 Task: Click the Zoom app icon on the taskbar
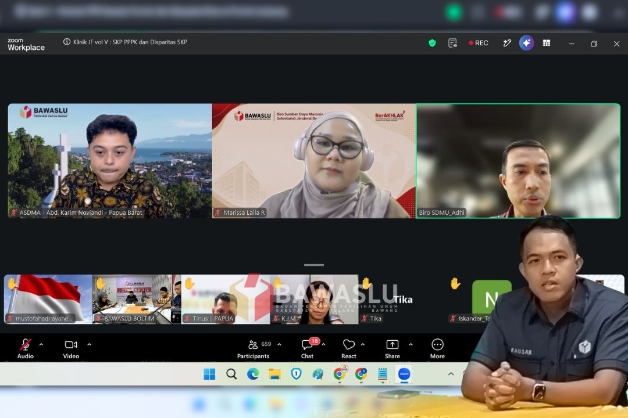tap(404, 374)
